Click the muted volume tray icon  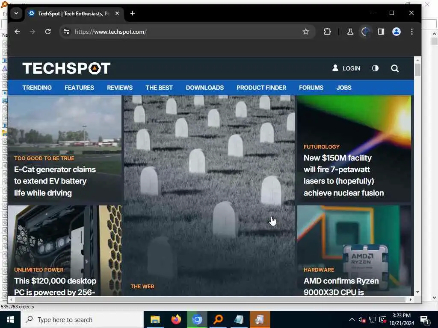click(x=362, y=319)
